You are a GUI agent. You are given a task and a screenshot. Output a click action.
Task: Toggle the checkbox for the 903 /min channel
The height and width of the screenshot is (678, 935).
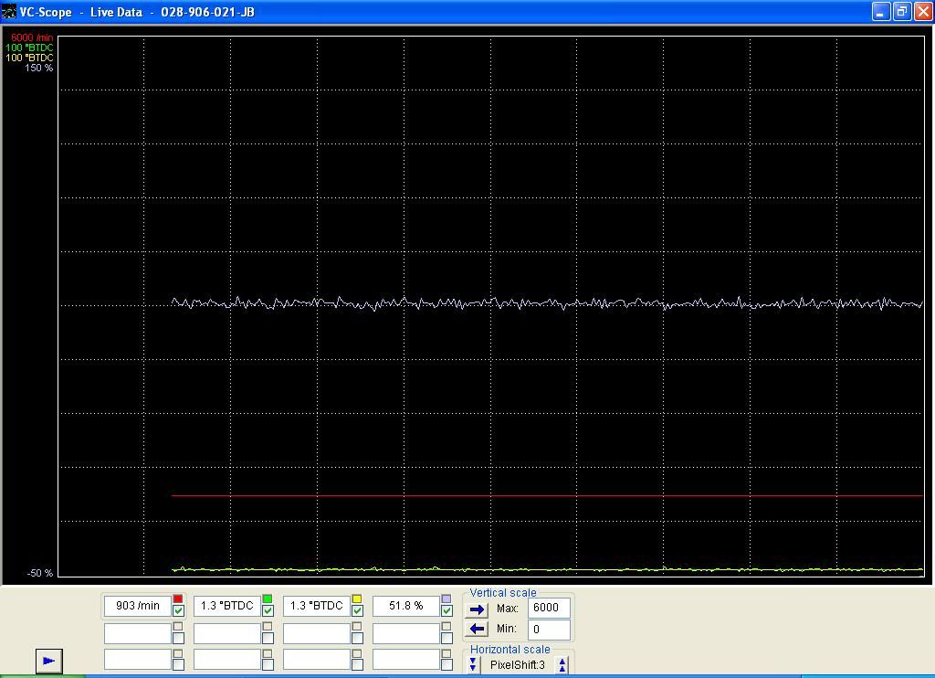pos(178,610)
